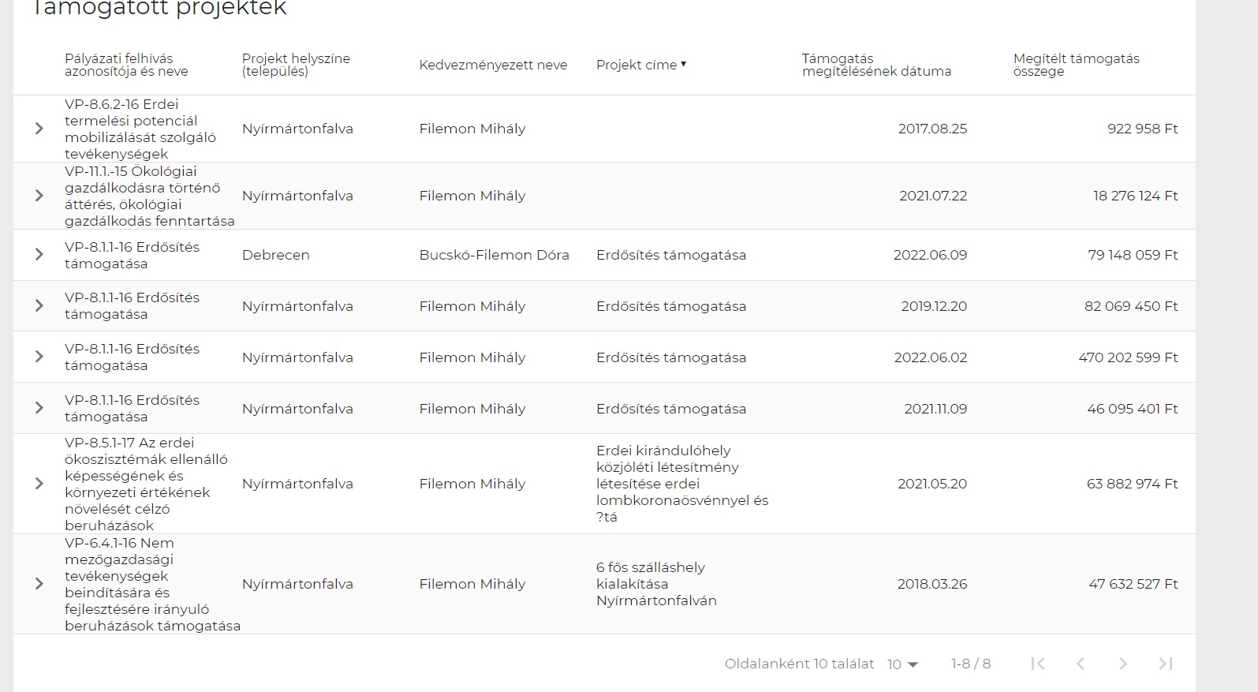Image resolution: width=1258 pixels, height=692 pixels.
Task: Expand the 63 882 974 Ft row
Action: pyautogui.click(x=39, y=484)
